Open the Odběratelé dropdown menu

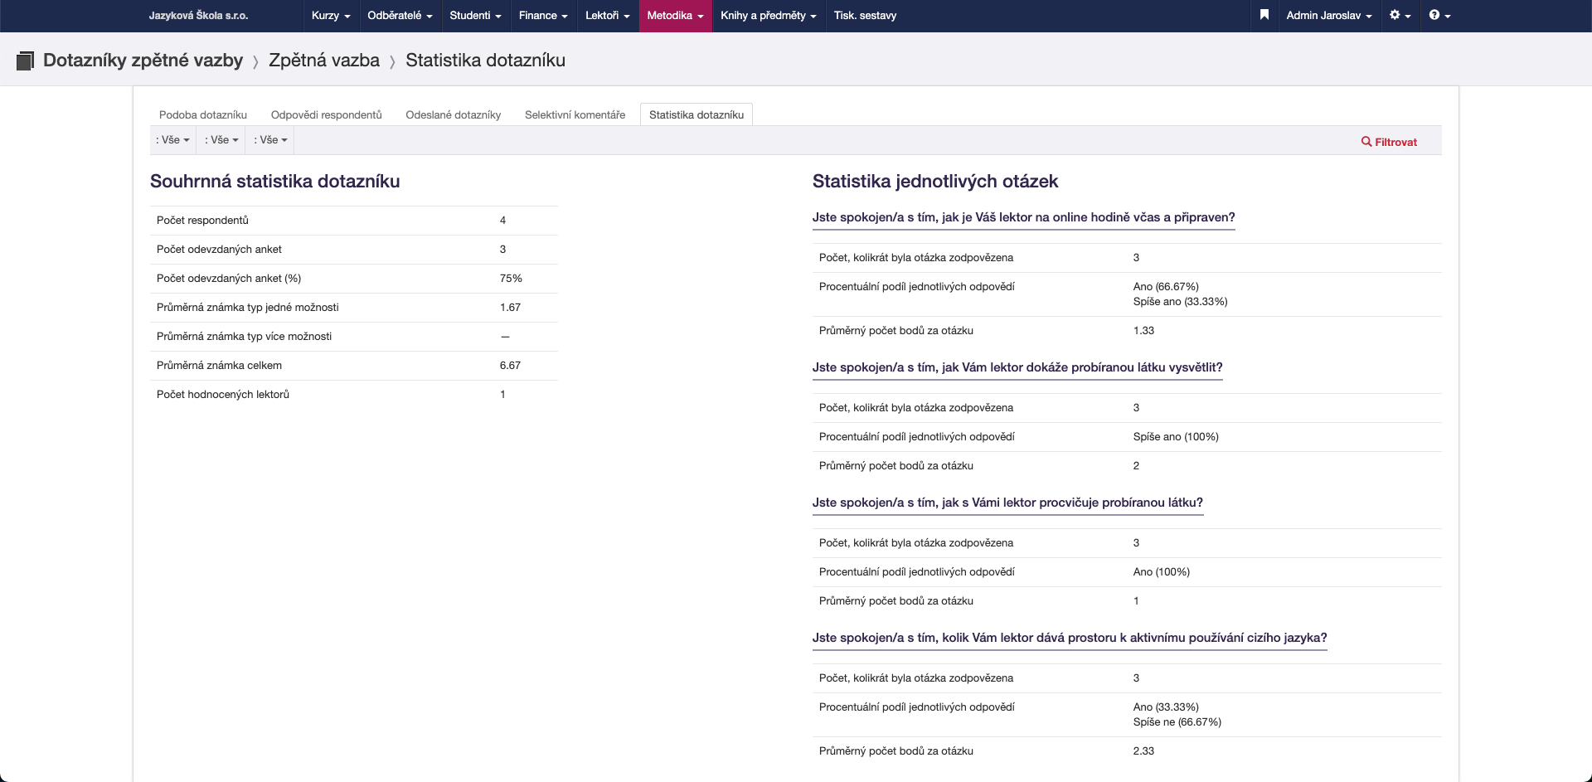[400, 16]
